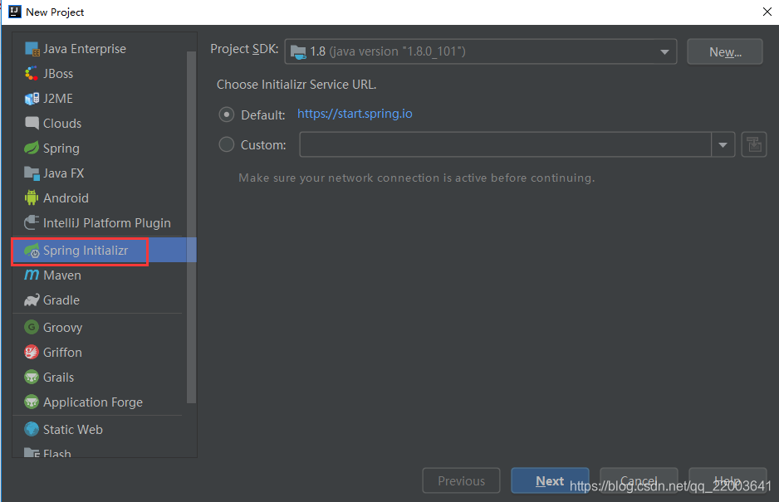Viewport: 779px width, 502px height.
Task: Click the New... SDK button
Action: click(725, 51)
